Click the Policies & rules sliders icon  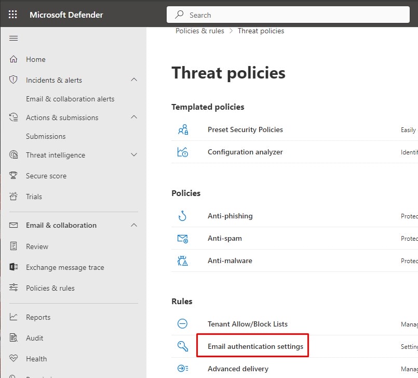point(14,288)
